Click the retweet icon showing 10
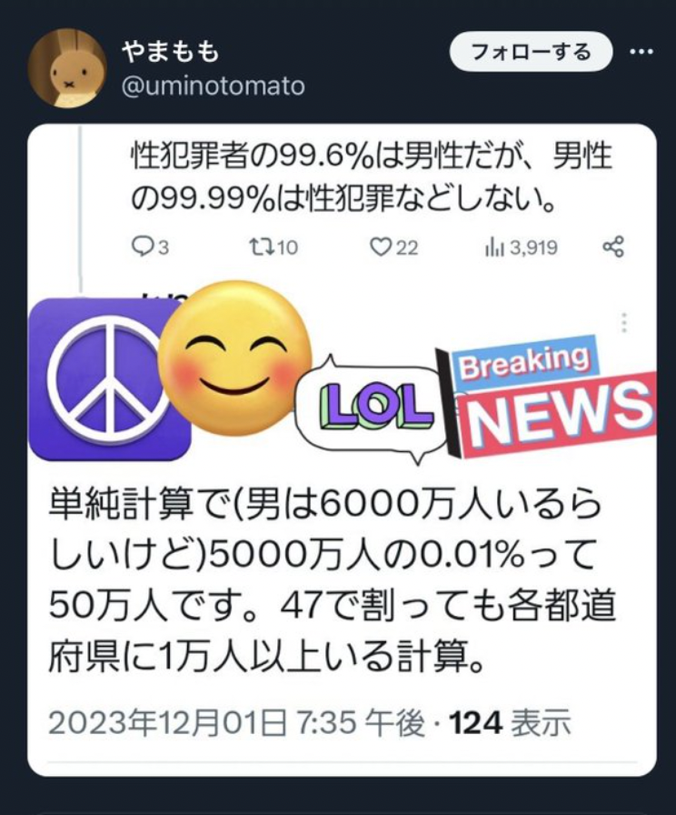Image resolution: width=676 pixels, height=815 pixels. 273,247
